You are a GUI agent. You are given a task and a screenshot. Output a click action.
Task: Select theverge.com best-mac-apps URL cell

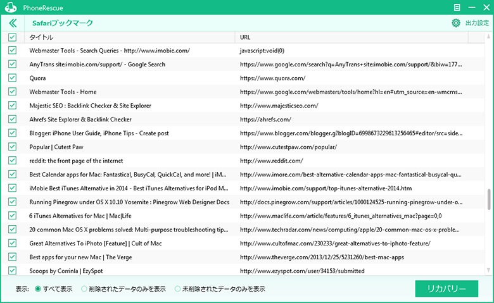pyautogui.click(x=322, y=257)
